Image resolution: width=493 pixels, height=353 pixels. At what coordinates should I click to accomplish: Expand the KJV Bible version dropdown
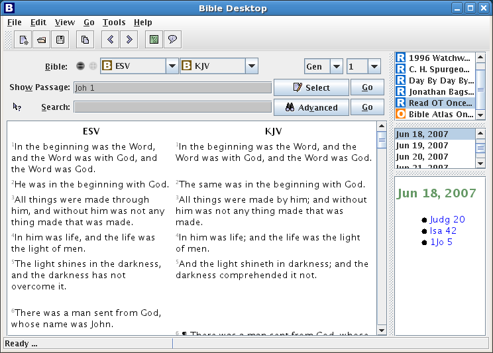pyautogui.click(x=251, y=66)
